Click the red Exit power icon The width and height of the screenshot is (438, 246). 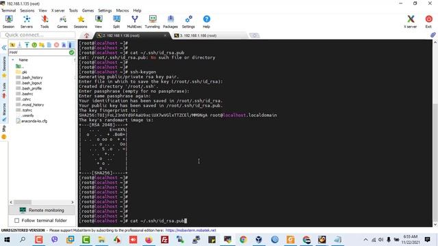(x=428, y=22)
